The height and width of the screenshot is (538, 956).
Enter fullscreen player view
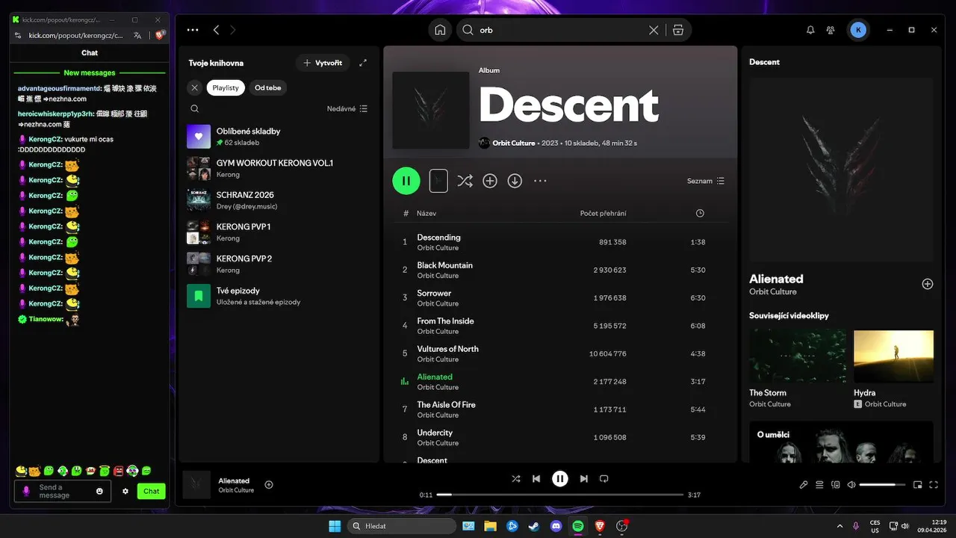click(934, 484)
